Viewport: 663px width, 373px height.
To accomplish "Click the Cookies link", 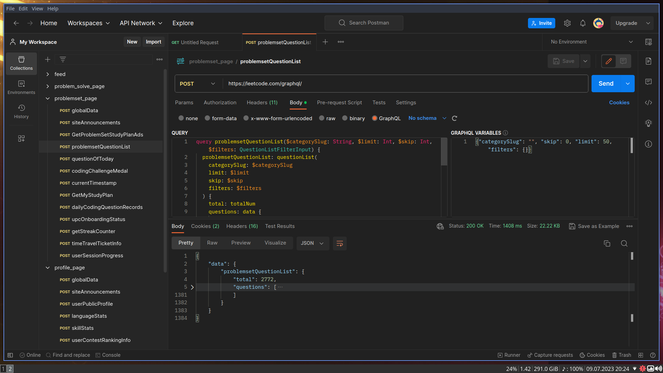I will click(619, 103).
